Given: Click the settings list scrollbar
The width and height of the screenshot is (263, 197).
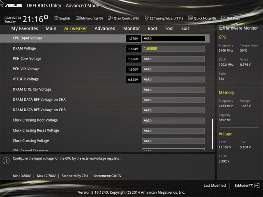Looking at the screenshot, I should tap(212, 134).
